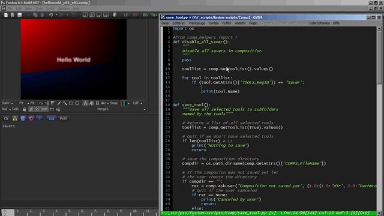Viewport: 384px width, 216px height.
Task: Toggle the SV tool category button
Action: point(135,15)
